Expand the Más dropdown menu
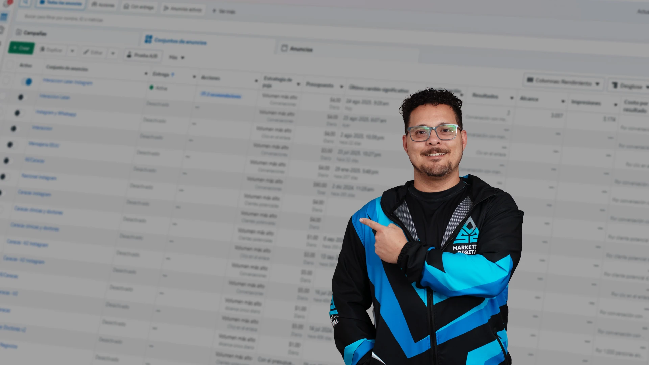This screenshot has width=649, height=365. pyautogui.click(x=177, y=58)
